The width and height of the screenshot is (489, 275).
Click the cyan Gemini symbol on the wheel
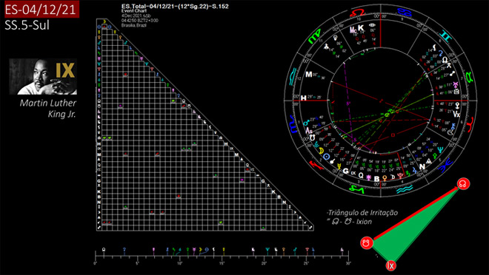[x=447, y=37]
